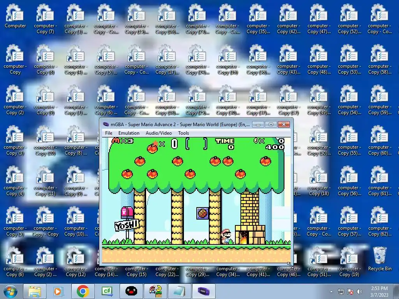Click the mGBA window title bar icon
Screen dimensions: 399x299
[x=106, y=124]
